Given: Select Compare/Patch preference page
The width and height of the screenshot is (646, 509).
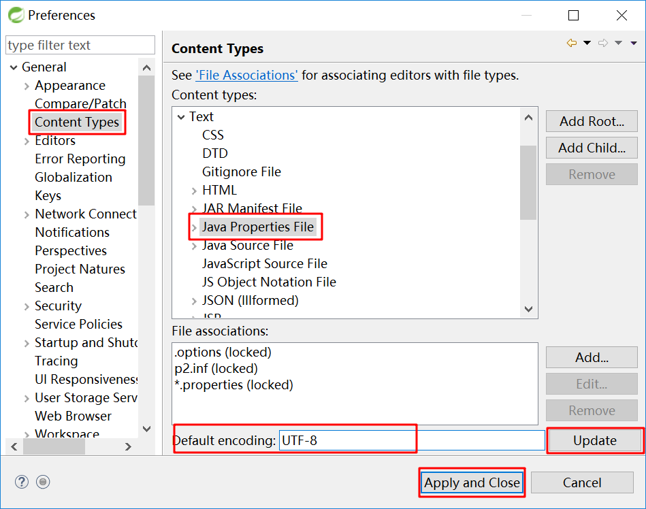Looking at the screenshot, I should point(81,103).
